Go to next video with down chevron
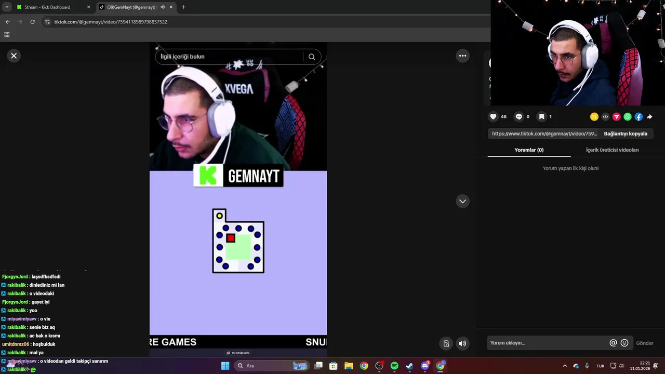 (462, 201)
